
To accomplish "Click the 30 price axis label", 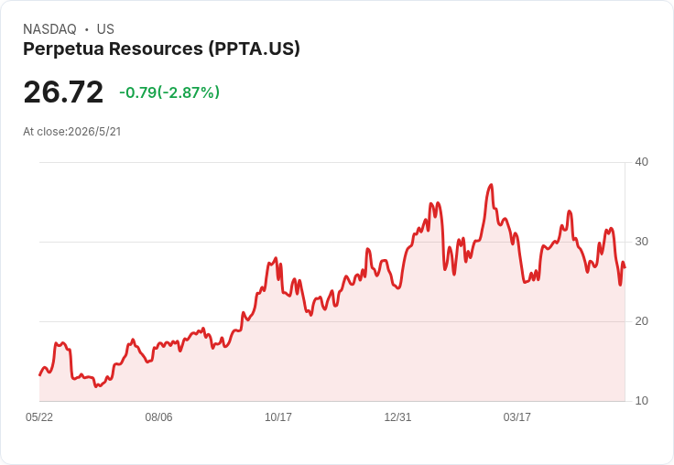I will pyautogui.click(x=641, y=242).
